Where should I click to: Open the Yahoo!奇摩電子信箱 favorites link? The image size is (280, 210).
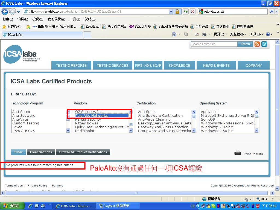(x=171, y=27)
